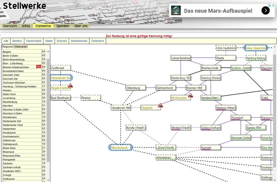The width and height of the screenshot is (277, 182).
Task: Close the advertisement with the X icon
Action: pyautogui.click(x=273, y=6)
